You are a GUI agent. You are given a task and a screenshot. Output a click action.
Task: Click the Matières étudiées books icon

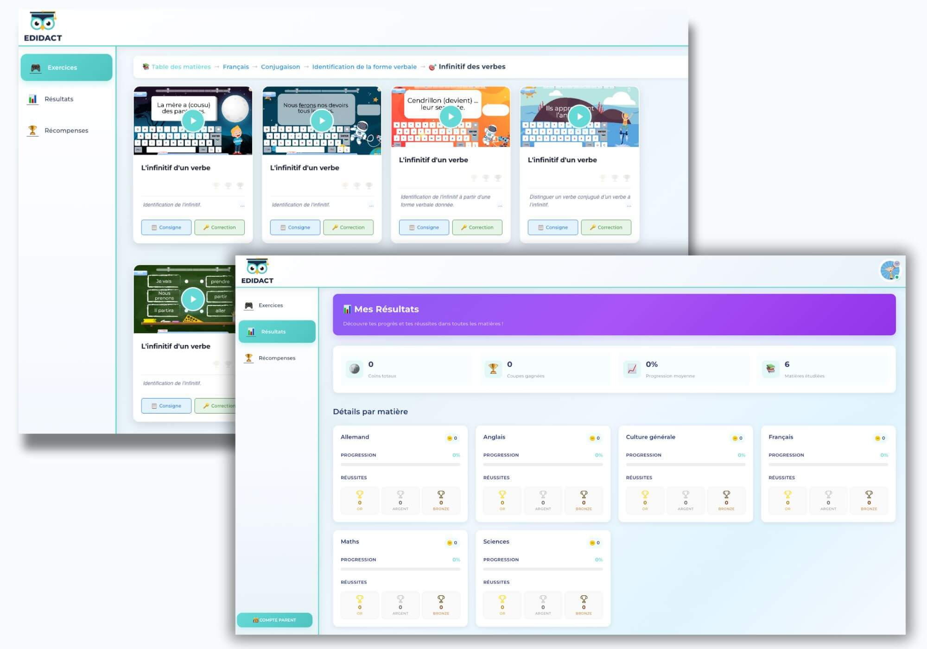coord(770,369)
